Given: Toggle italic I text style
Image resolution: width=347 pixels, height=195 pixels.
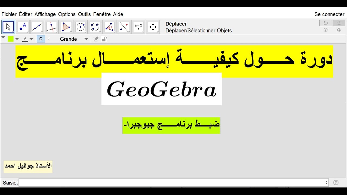Looking at the screenshot, I should pos(49,39).
